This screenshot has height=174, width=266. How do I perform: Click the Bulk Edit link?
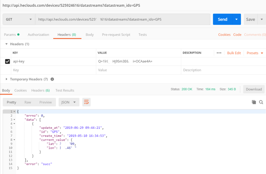[x=234, y=53]
